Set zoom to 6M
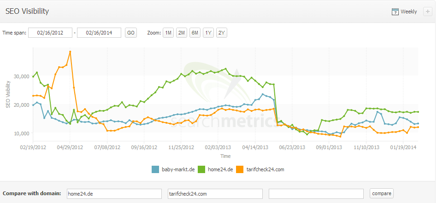437x203 pixels. click(x=195, y=33)
